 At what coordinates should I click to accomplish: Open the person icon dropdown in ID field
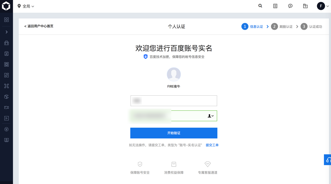(x=211, y=116)
